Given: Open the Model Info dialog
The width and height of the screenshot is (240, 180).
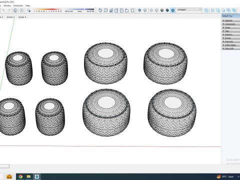Looking at the screenshot, I should (x=21, y=10).
